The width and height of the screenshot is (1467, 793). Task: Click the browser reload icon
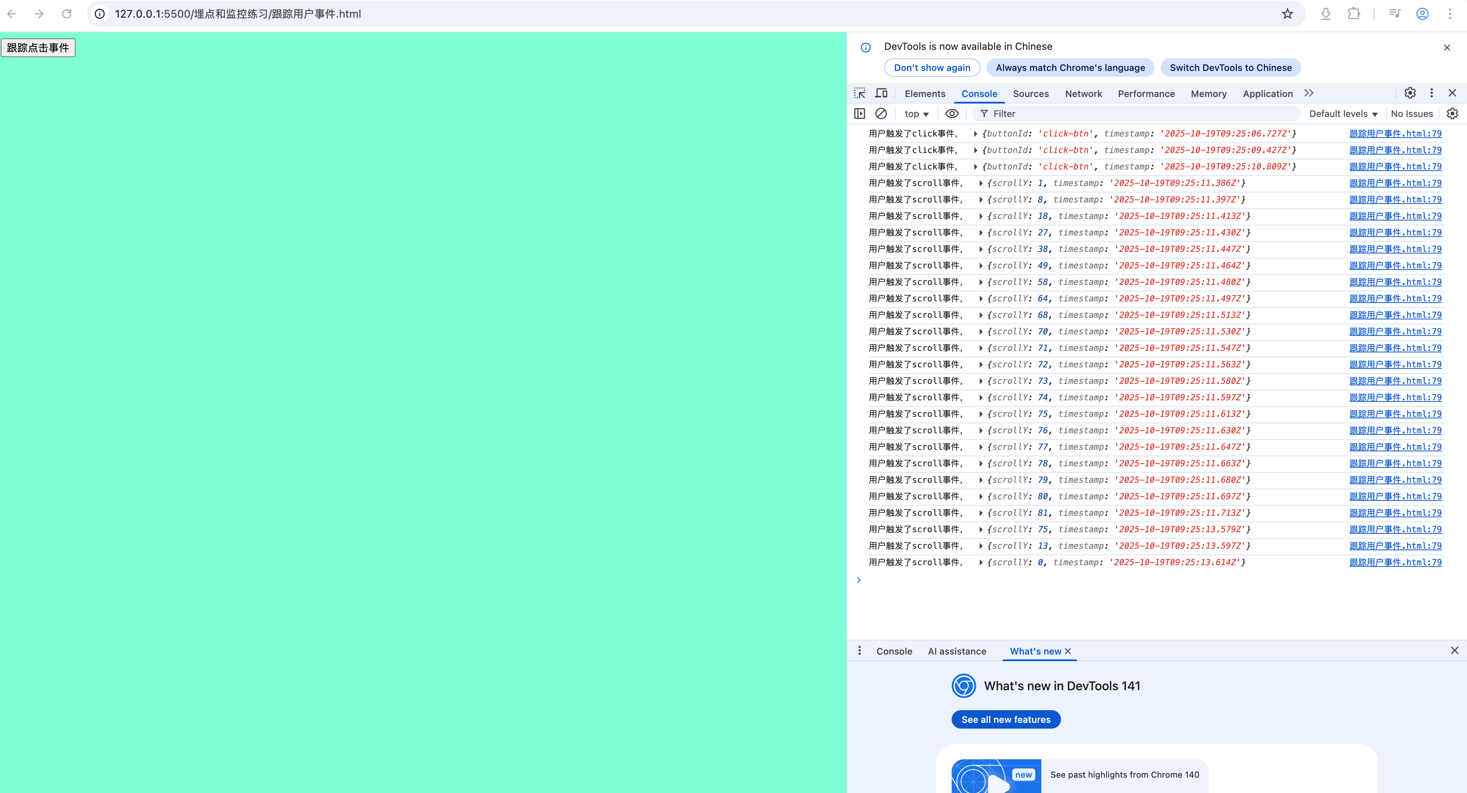67,14
